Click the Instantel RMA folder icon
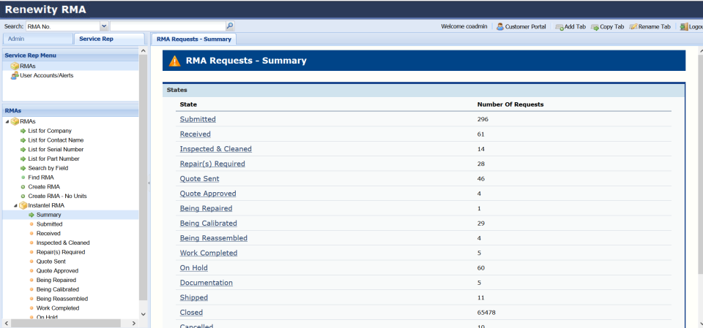Viewport: 703px width, 328px height. coord(23,206)
